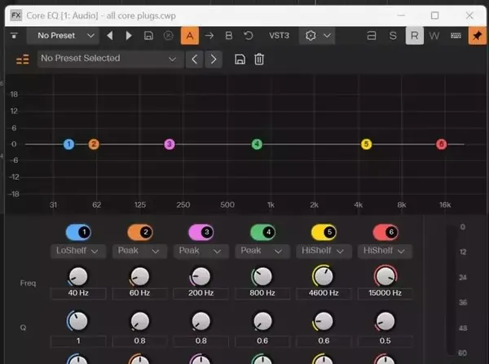Click the FX icon in the title bar
This screenshot has width=489, height=364.
click(16, 15)
